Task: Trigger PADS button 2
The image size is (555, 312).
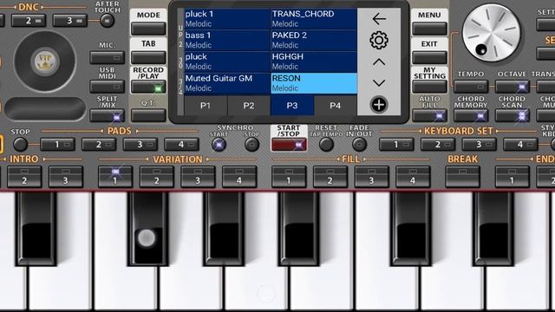Action: click(99, 145)
